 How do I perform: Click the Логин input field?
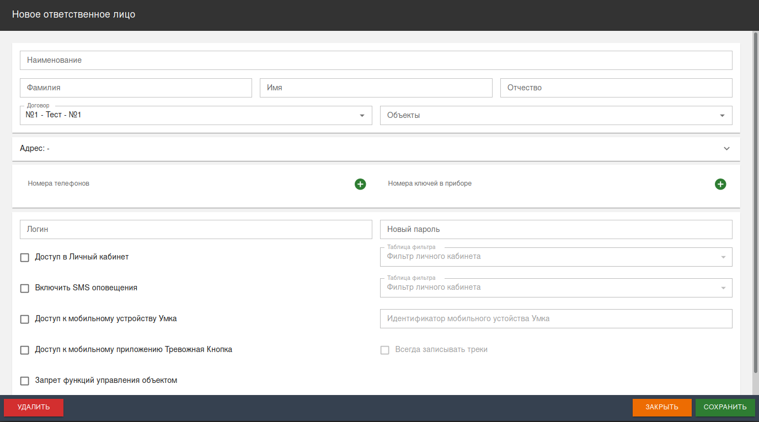(x=196, y=229)
